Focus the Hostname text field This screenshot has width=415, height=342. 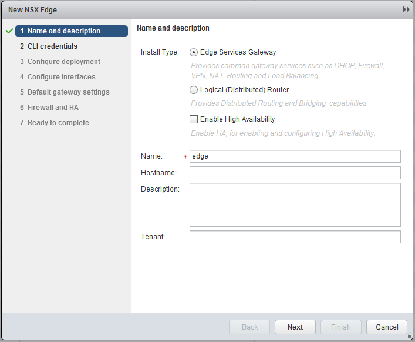[x=295, y=173]
